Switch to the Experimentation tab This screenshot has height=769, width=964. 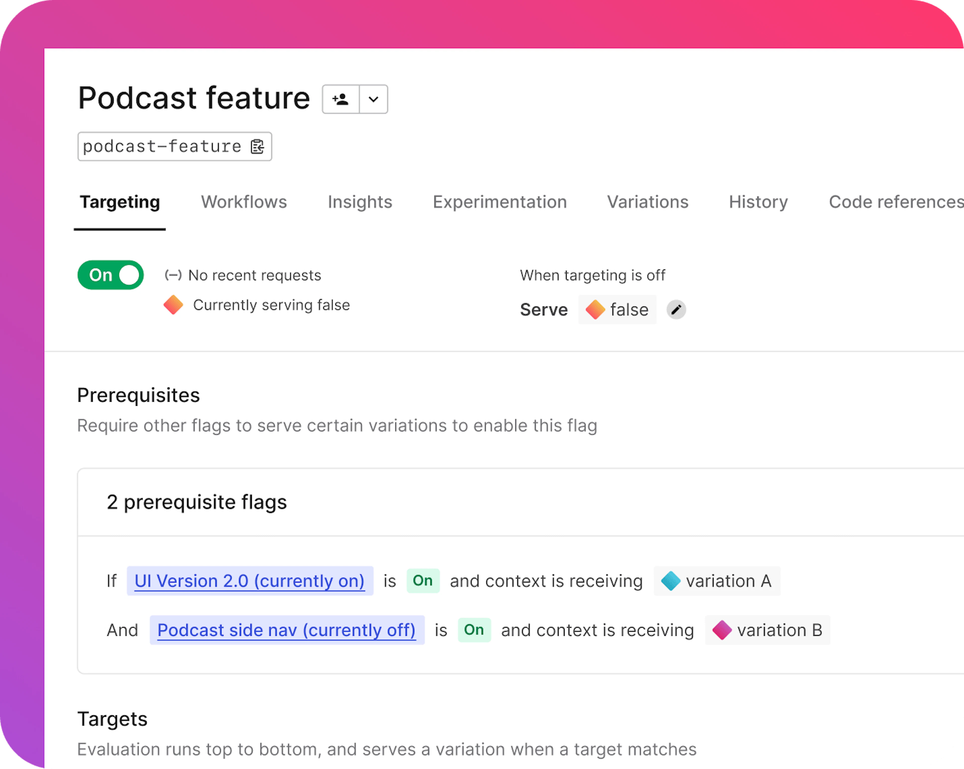[x=499, y=202]
